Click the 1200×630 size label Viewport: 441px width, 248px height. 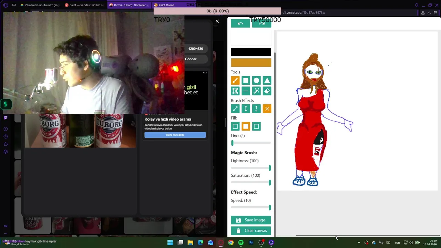tap(195, 49)
